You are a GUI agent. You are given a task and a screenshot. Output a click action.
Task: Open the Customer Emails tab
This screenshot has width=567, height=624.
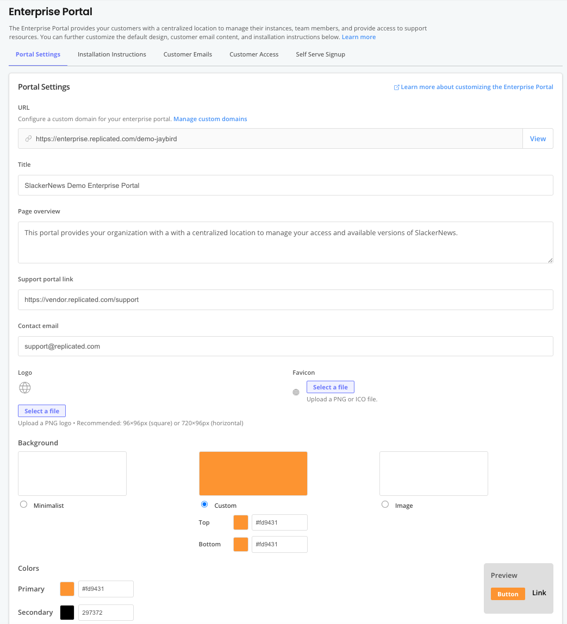tap(188, 54)
